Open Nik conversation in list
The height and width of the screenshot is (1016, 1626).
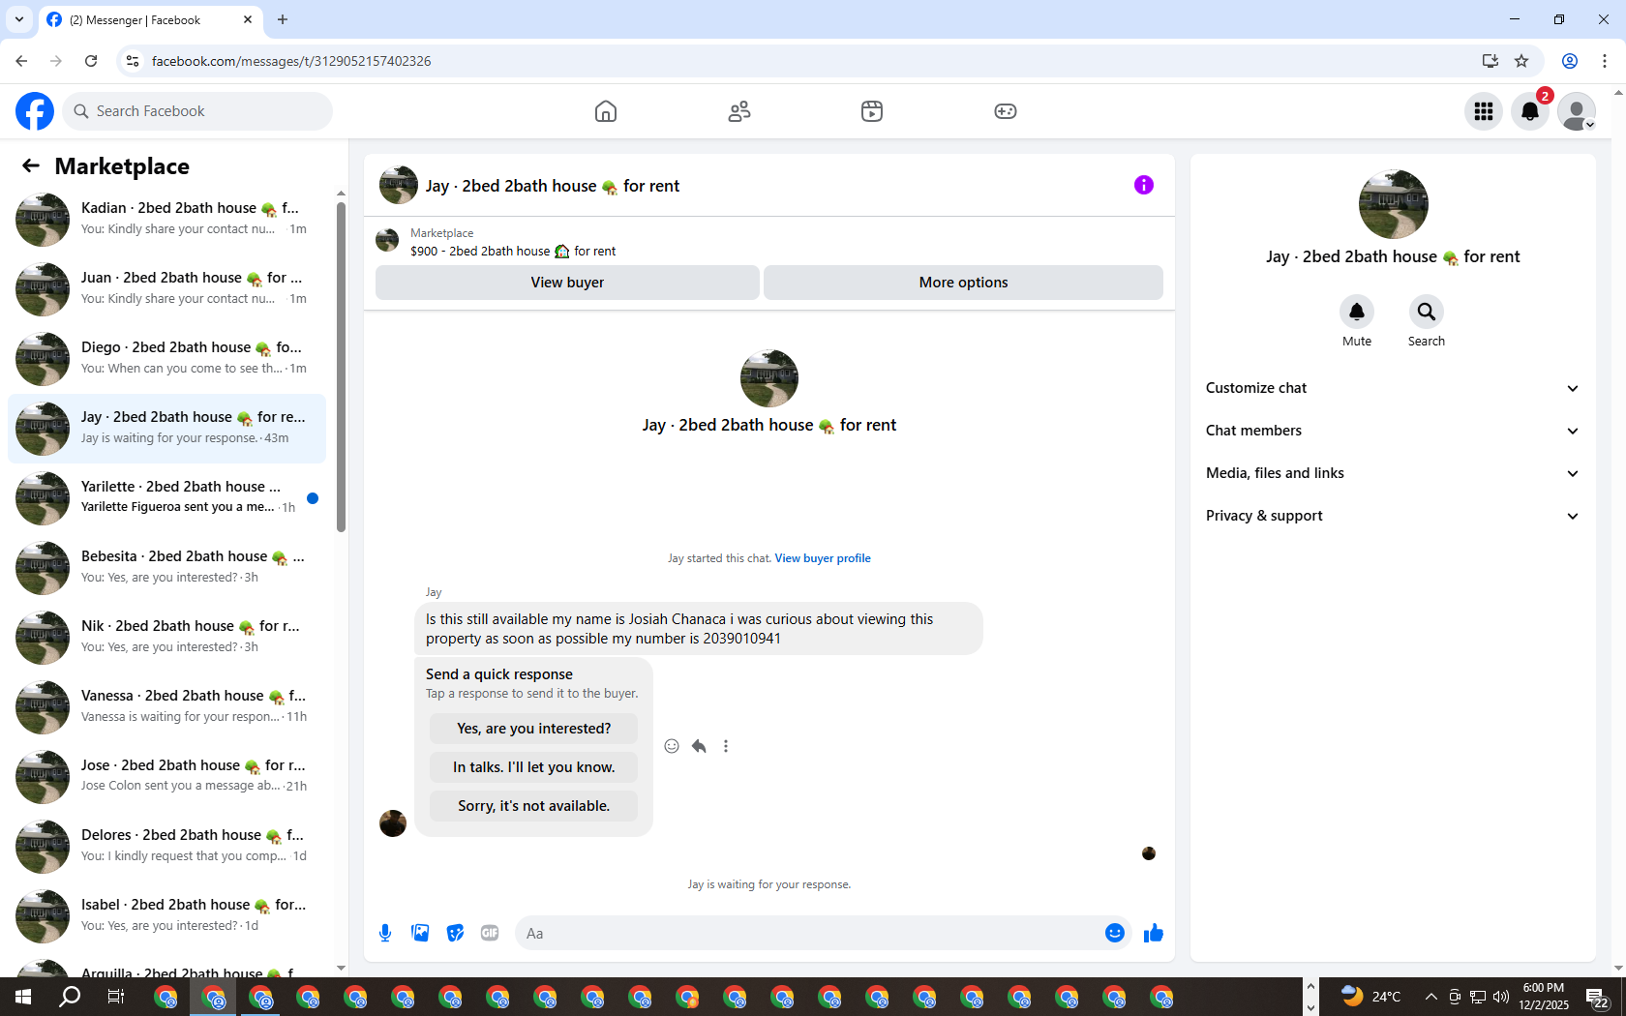[x=167, y=637]
